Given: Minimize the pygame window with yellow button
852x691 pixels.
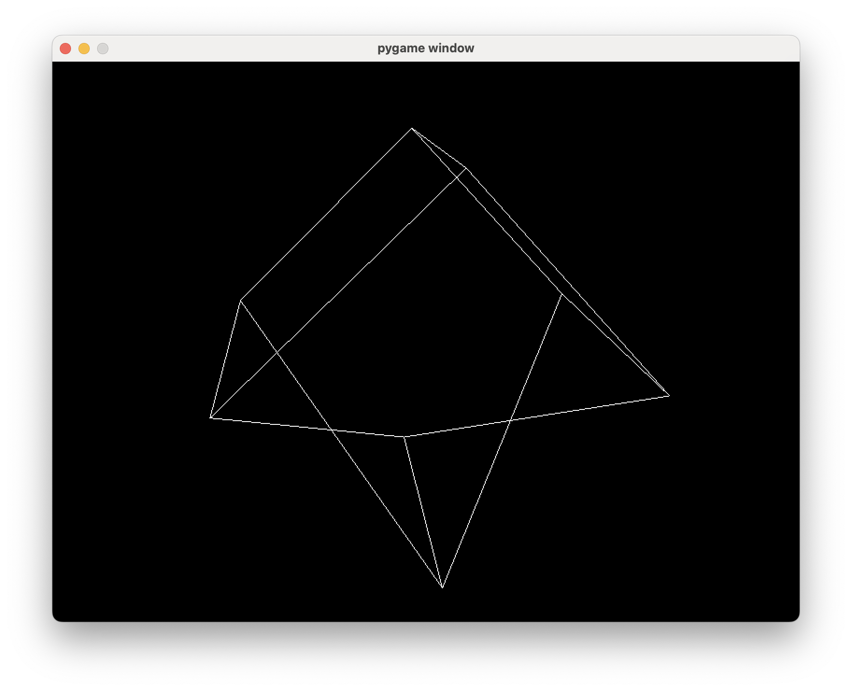Looking at the screenshot, I should click(84, 49).
